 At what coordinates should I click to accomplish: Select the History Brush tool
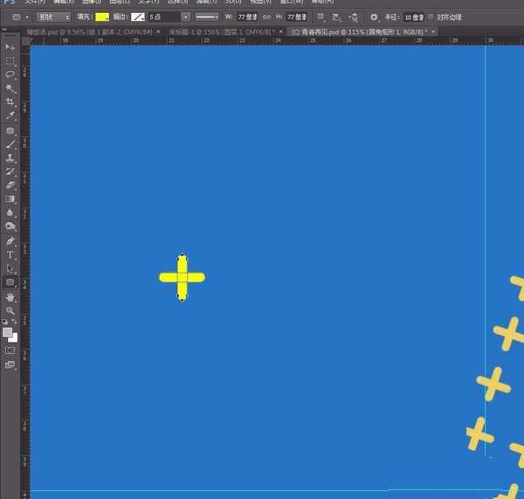10,171
